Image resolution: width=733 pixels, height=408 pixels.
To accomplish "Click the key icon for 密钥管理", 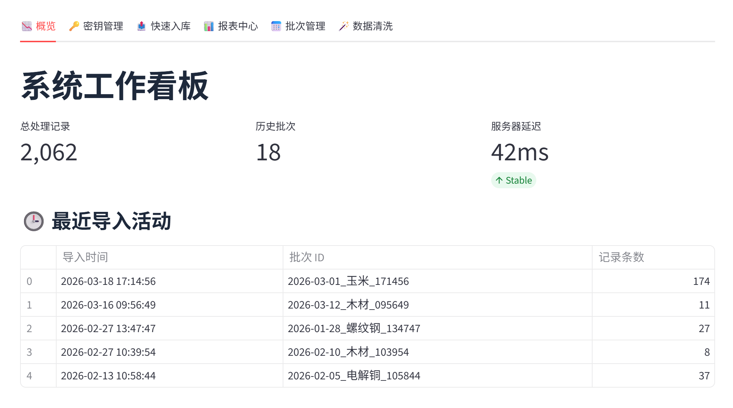I will pos(74,26).
